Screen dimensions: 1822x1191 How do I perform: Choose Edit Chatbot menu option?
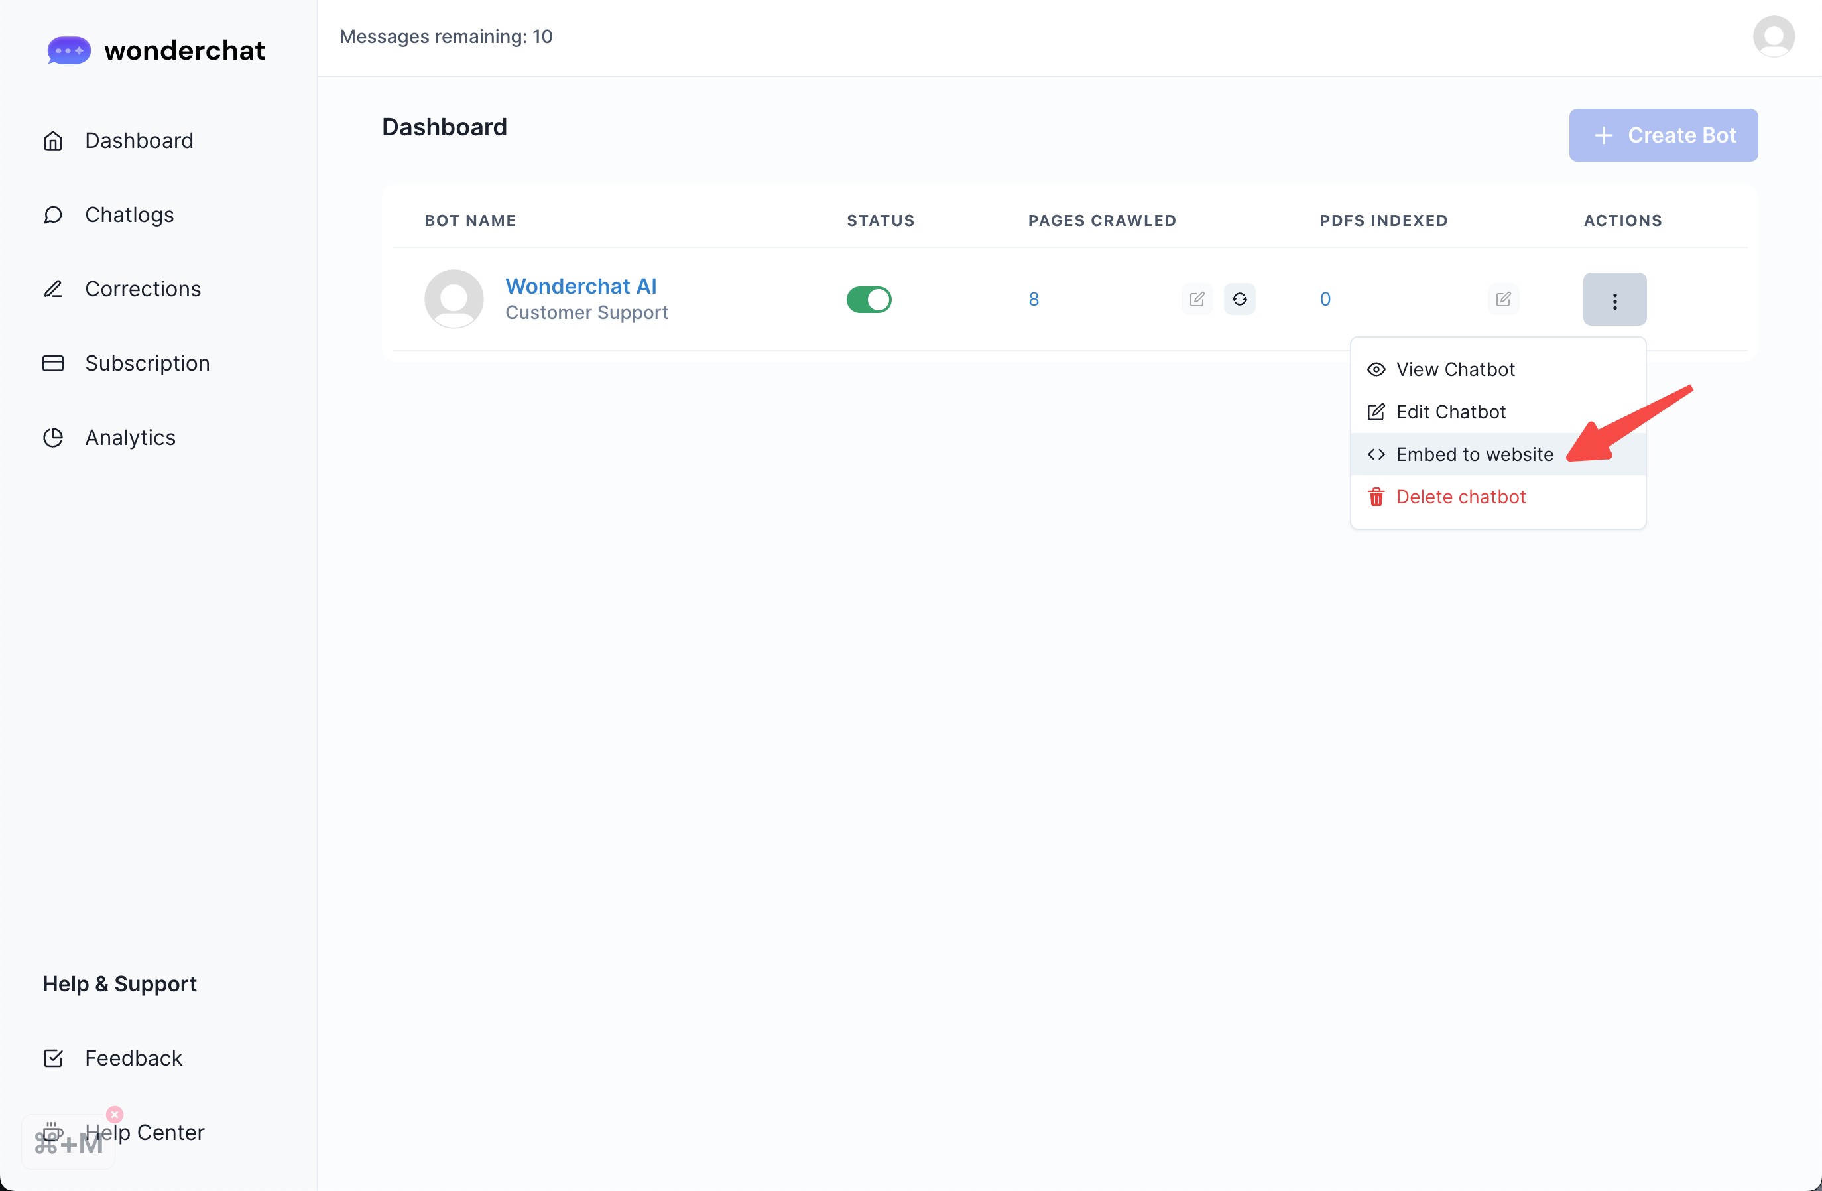pyautogui.click(x=1450, y=412)
